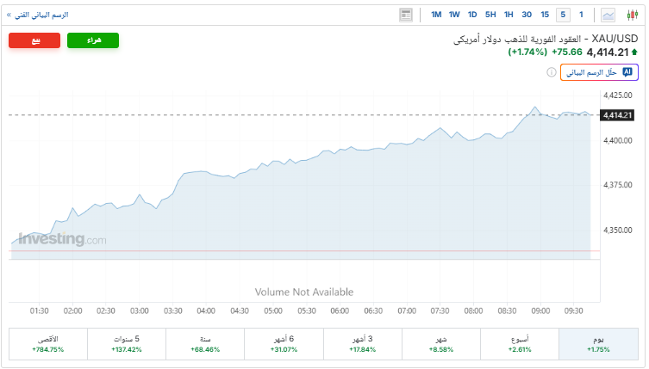Set chart interval to 1W
The image size is (649, 369).
pos(454,15)
